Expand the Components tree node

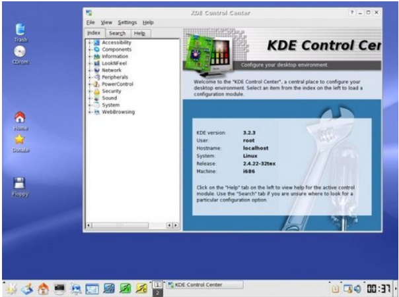pos(90,49)
